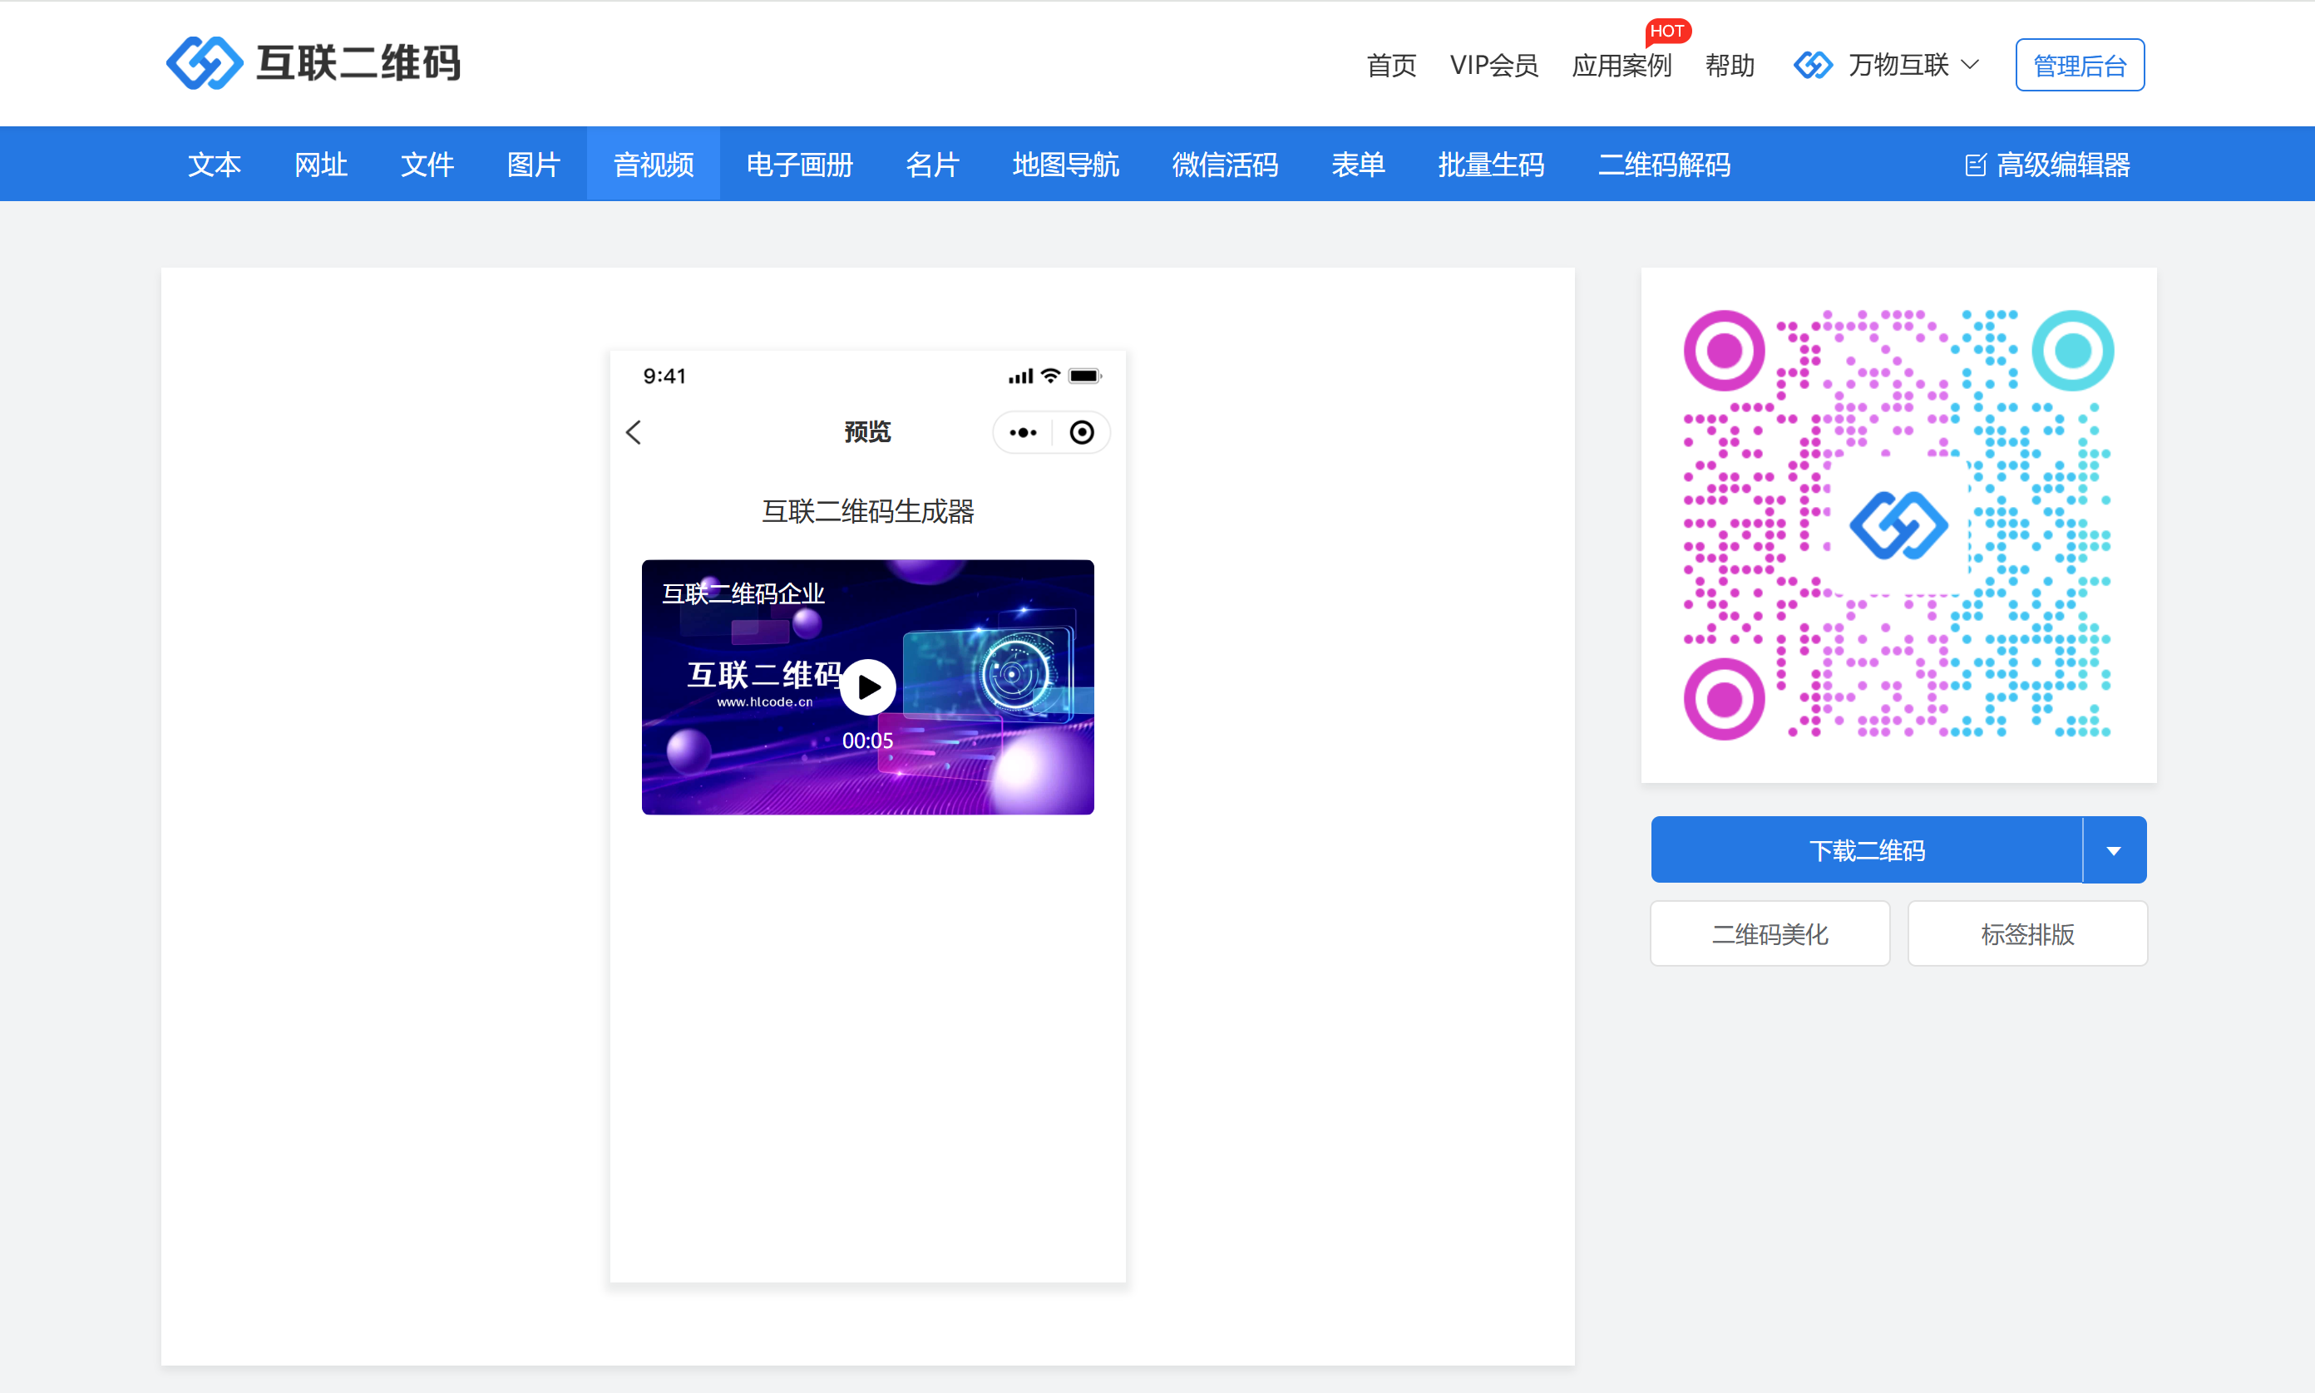Viewport: 2315px width, 1393px height.
Task: Open the 表单 tab
Action: 1358,165
